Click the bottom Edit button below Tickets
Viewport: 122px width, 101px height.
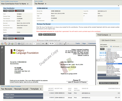point(5,38)
